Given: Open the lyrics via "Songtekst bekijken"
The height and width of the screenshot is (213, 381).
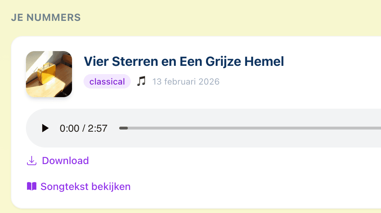Looking at the screenshot, I should [86, 186].
